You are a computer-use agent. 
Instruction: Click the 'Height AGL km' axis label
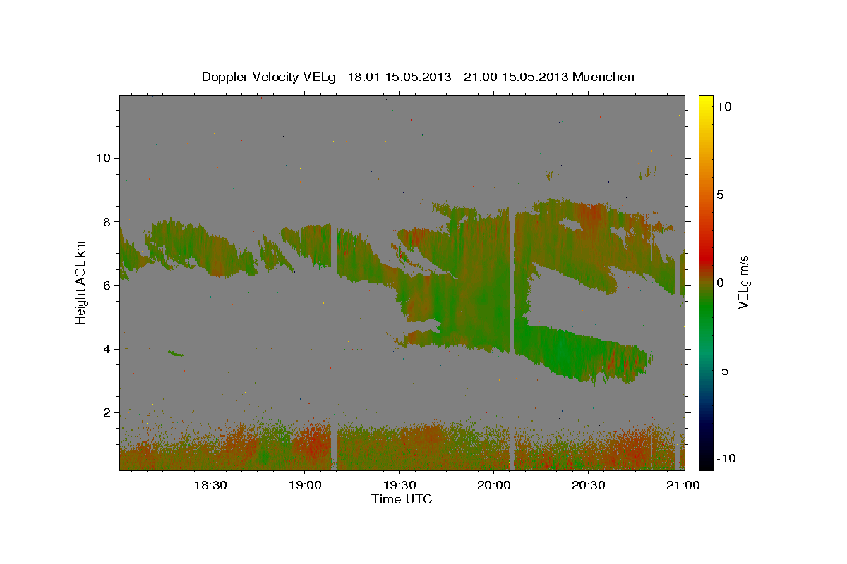(x=80, y=282)
